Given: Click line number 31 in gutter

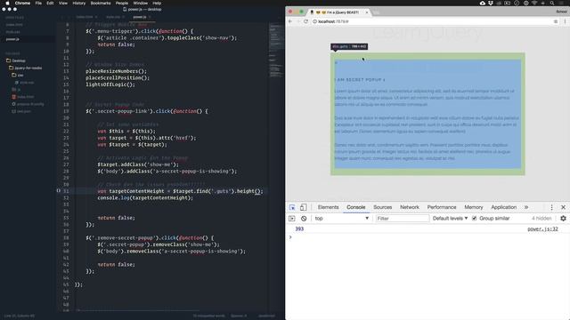Looking at the screenshot, I should click(66, 191).
